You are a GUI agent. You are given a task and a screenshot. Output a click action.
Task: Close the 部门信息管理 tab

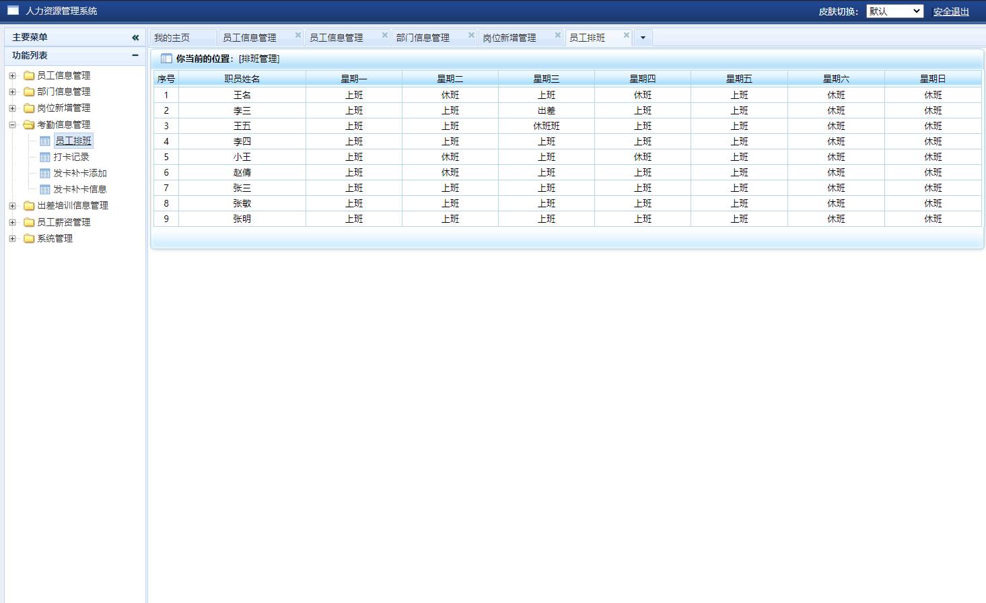(x=471, y=35)
